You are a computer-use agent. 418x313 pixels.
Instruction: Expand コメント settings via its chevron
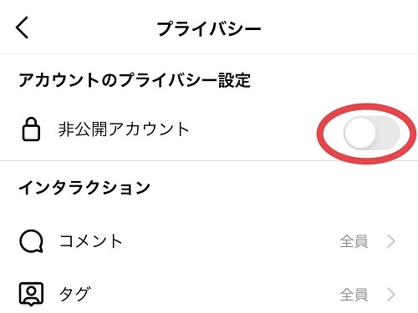pyautogui.click(x=391, y=241)
